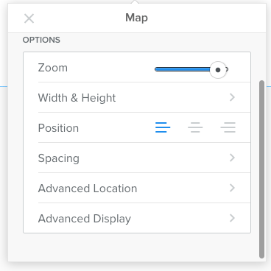Click the Zoom label

[x=53, y=68]
